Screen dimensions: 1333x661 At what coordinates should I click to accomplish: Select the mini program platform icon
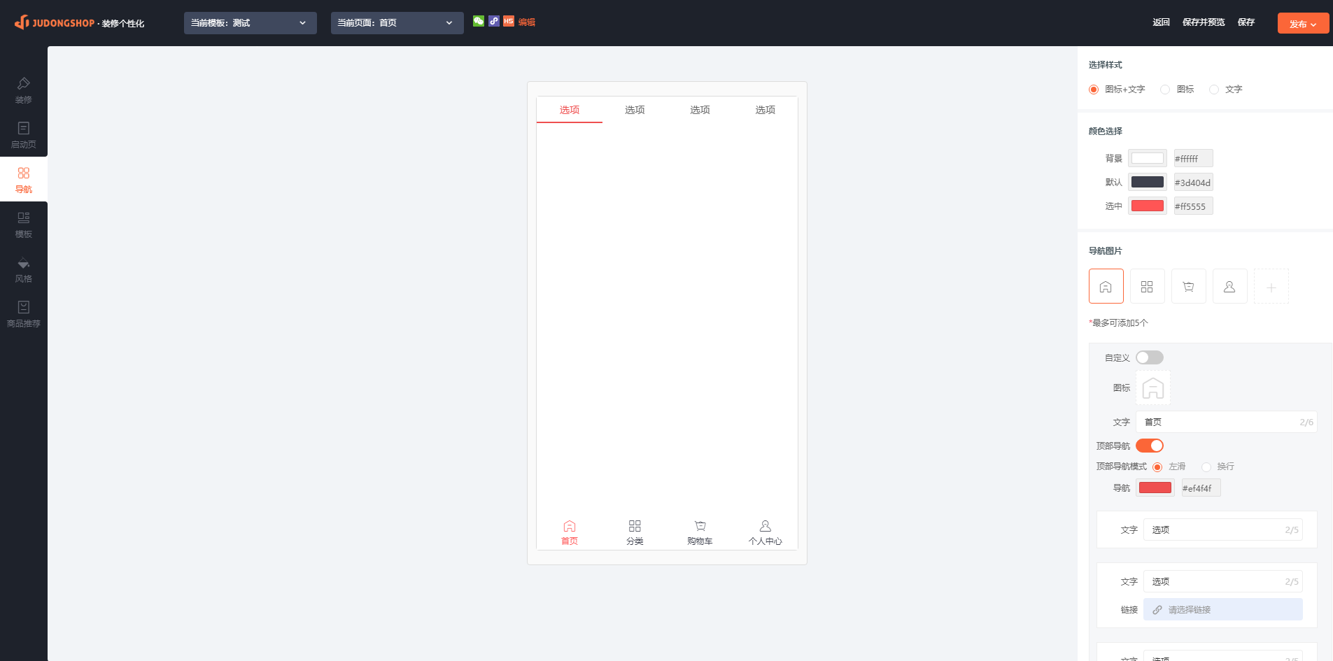tap(494, 21)
